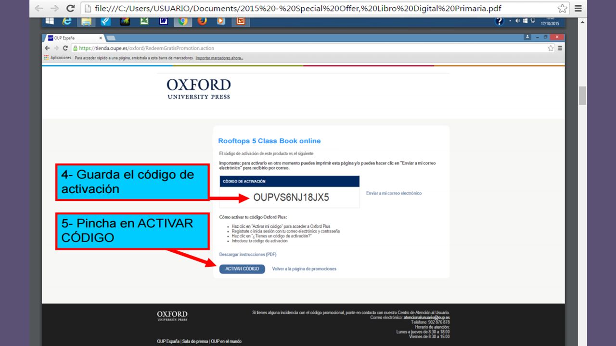
Task: Open the media player taskbar icon
Action: (221, 21)
